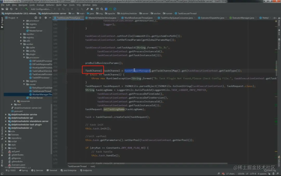Expand the dolphinscheduler-service module

(x=6, y=115)
